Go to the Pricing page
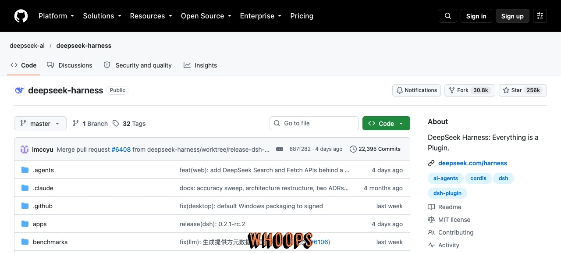561x253 pixels. tap(302, 16)
